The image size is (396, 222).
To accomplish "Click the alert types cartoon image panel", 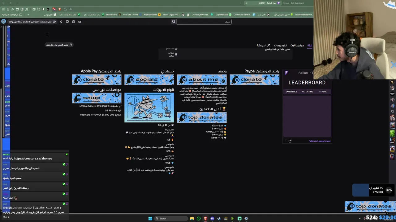I will pos(149,108).
